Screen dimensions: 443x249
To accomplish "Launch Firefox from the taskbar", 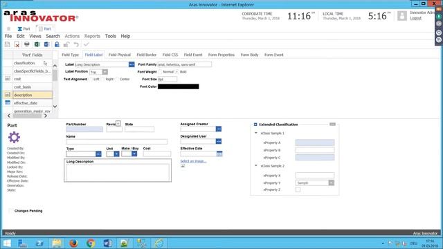I will click(73, 243).
